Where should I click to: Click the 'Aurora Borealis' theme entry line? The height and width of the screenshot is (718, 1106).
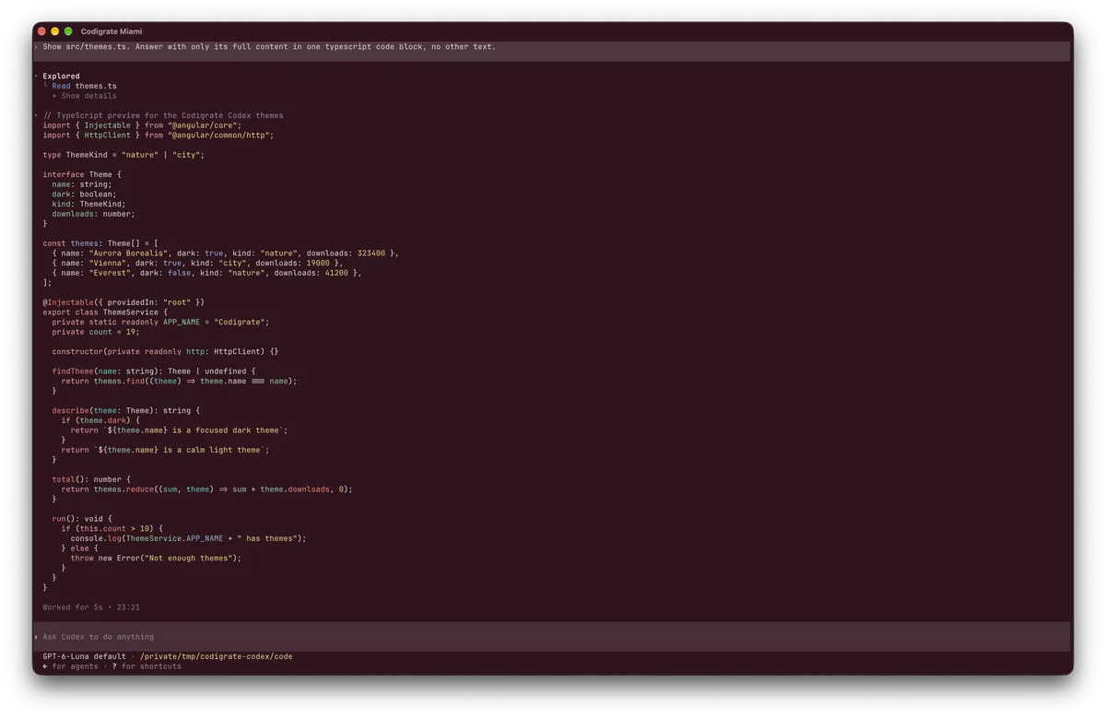pos(225,253)
